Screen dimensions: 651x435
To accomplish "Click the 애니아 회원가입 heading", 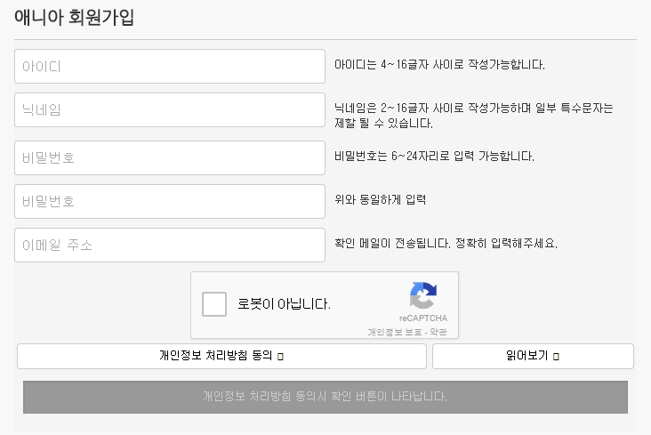I will pos(75,18).
